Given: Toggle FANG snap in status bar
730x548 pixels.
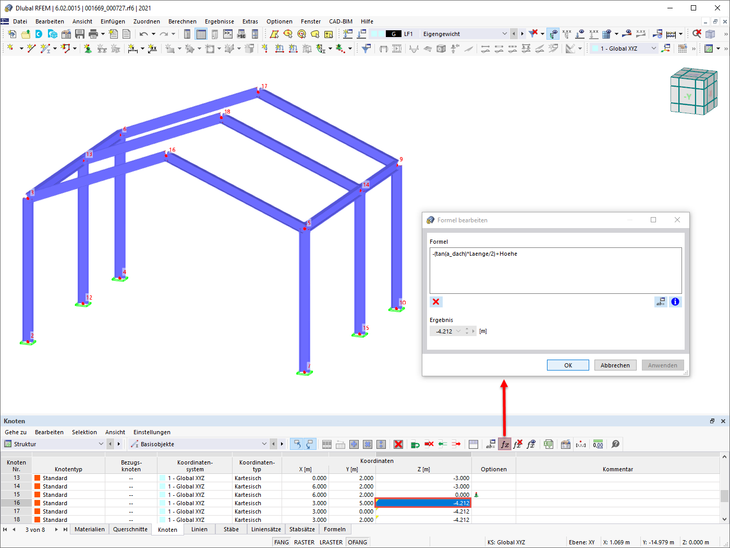Looking at the screenshot, I should pos(282,542).
